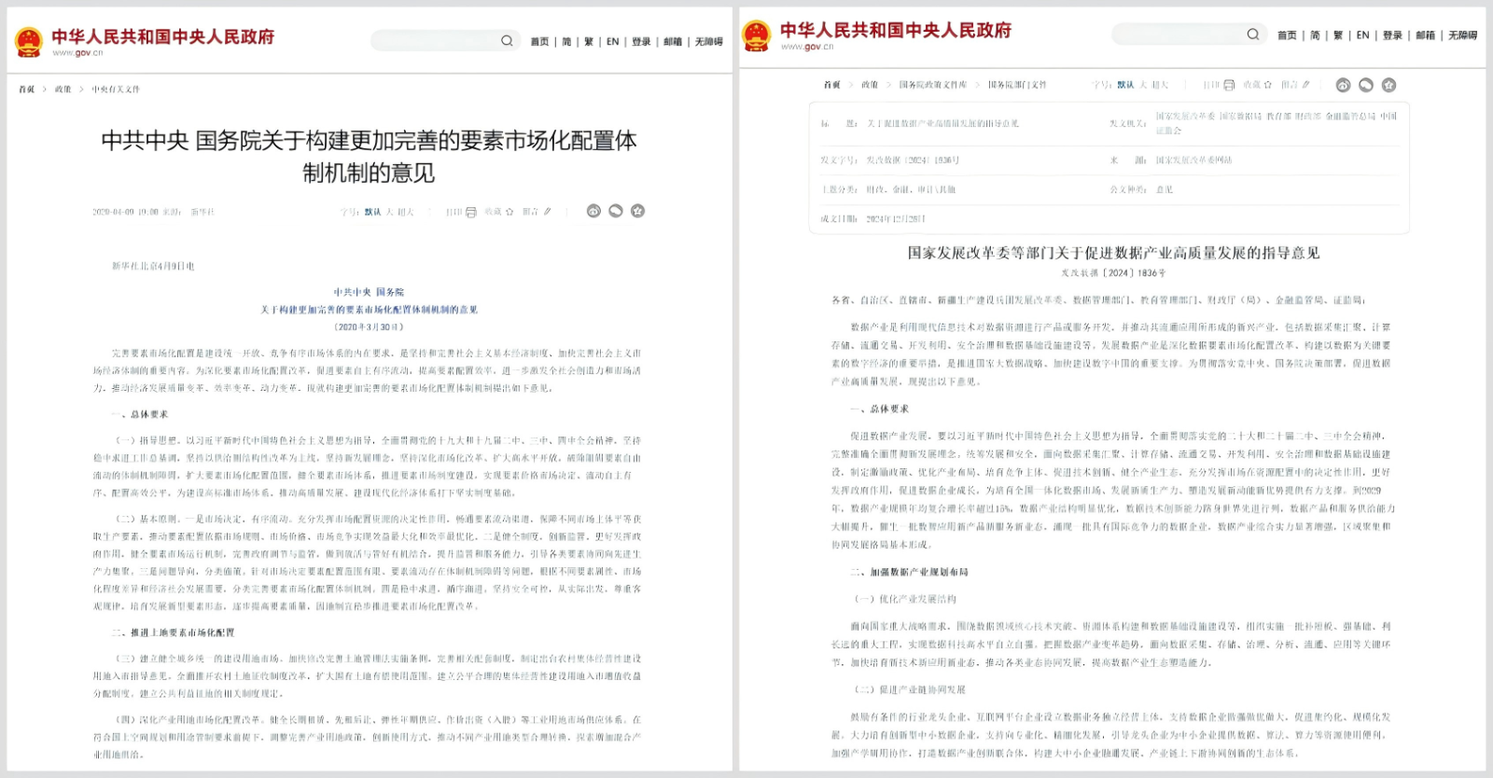Open 无障碍 accessibility mode on the right page

tap(1462, 35)
